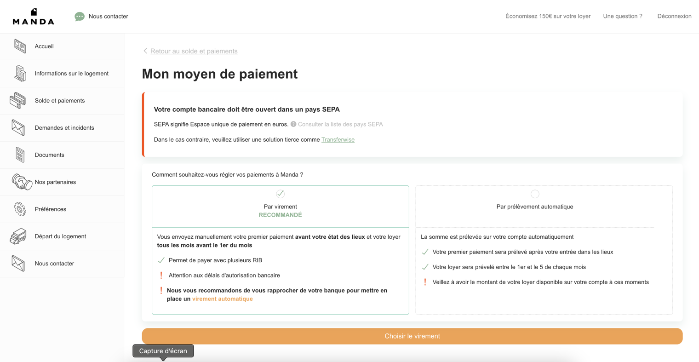The width and height of the screenshot is (699, 362).
Task: Click text La somme est prélevée automatiquement
Action: [x=497, y=237]
